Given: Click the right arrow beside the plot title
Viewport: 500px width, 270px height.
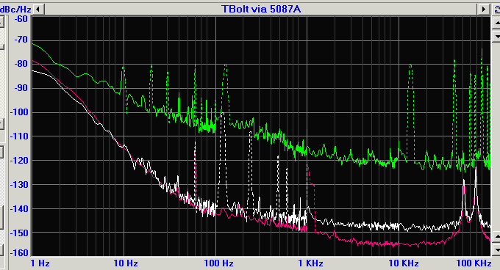Looking at the screenshot, I should 483,9.
